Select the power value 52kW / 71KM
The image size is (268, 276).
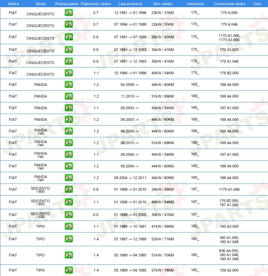click(162, 239)
